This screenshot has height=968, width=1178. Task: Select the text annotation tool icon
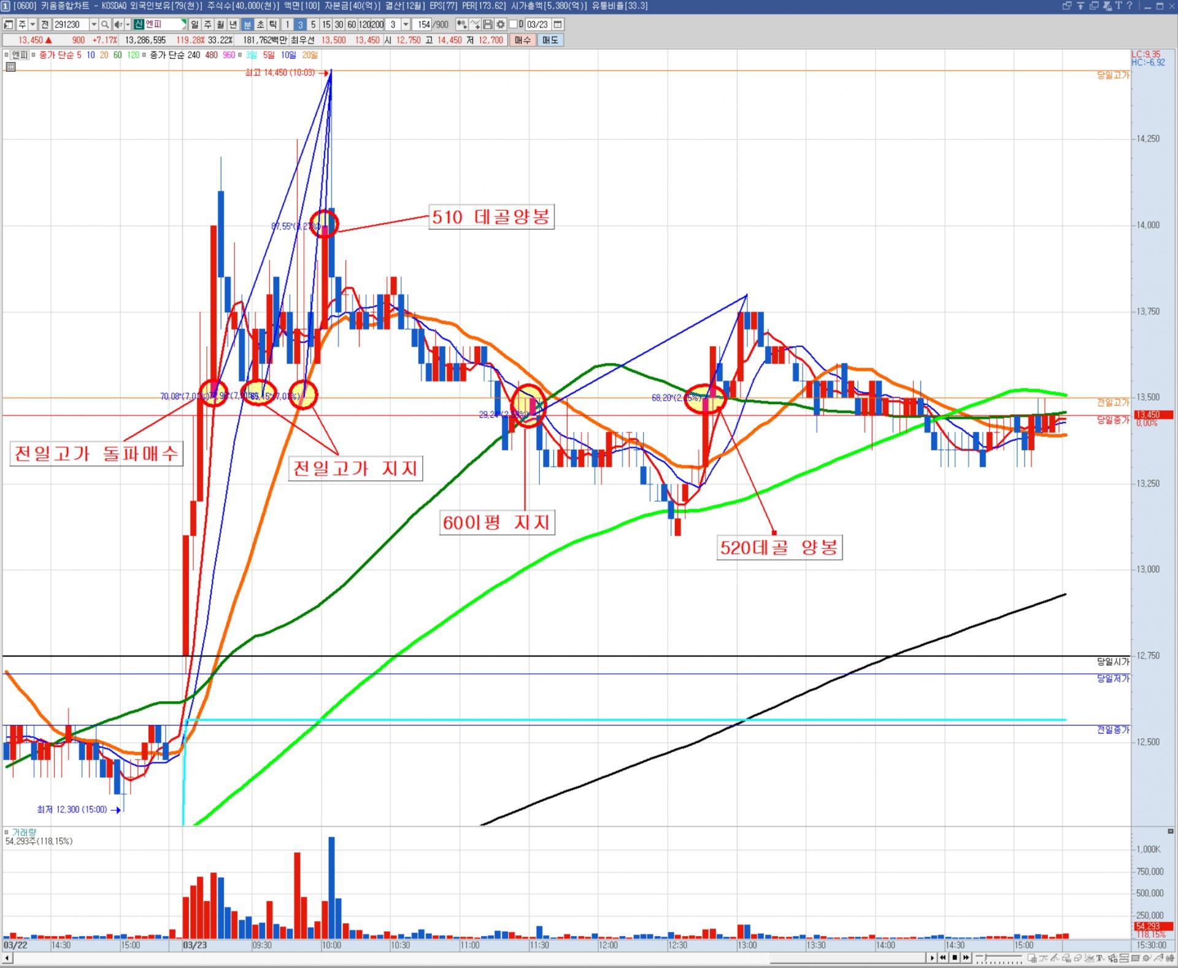(1100, 958)
